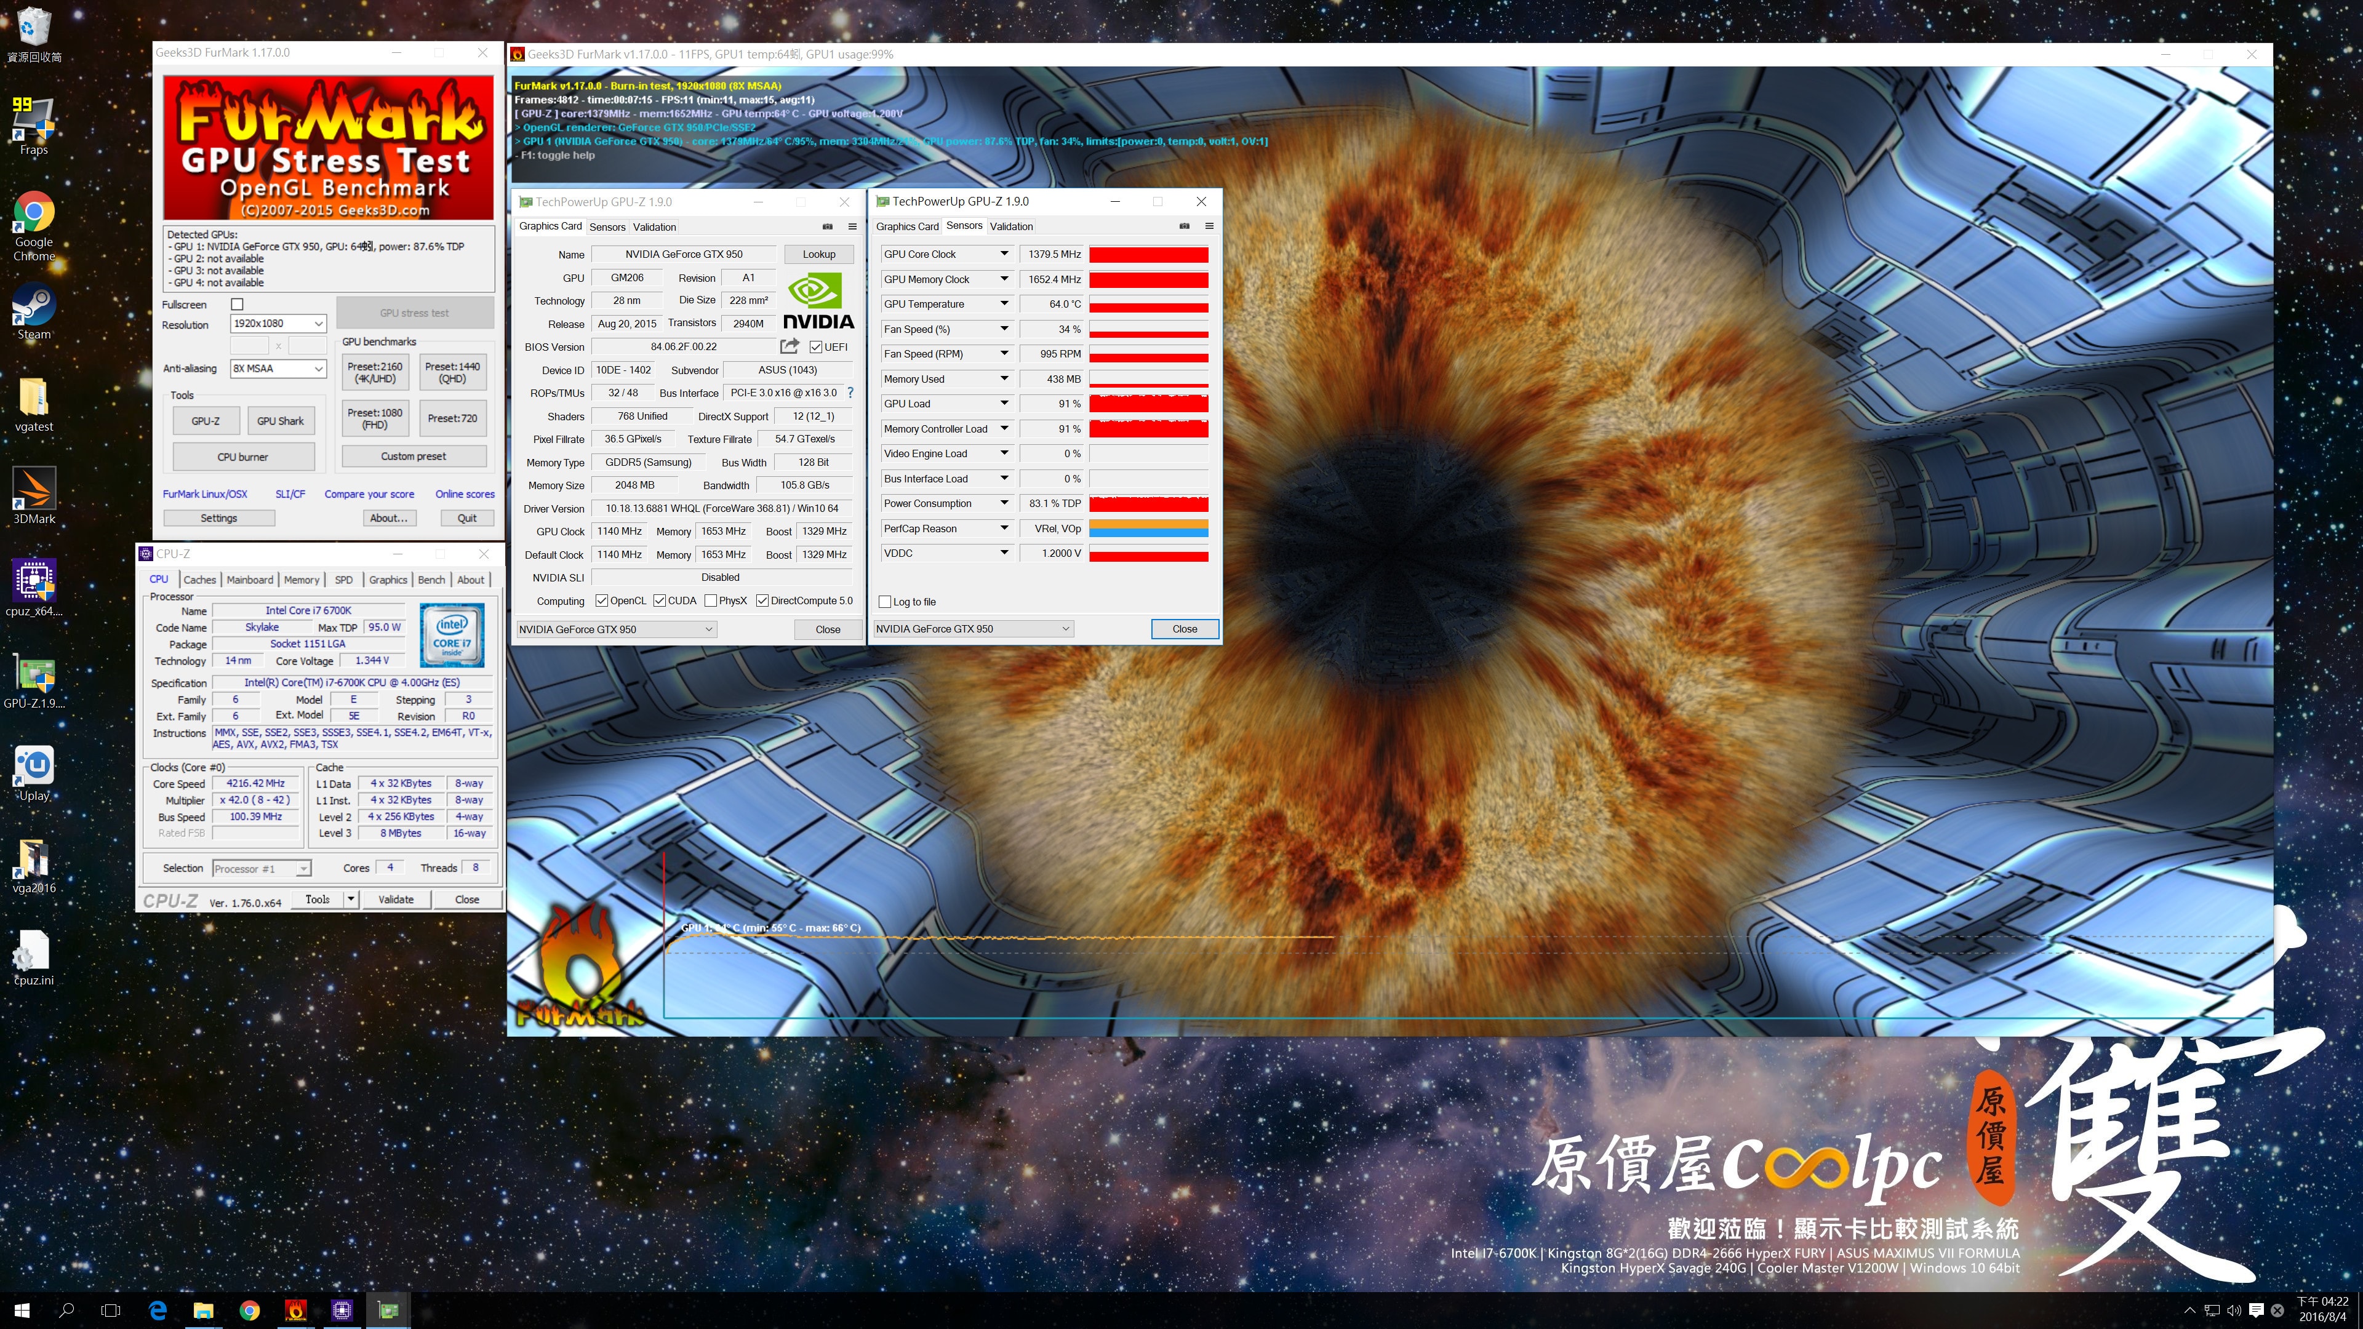Switch to the SPD tab in CPU-Z
This screenshot has height=1329, width=2363.
point(344,580)
